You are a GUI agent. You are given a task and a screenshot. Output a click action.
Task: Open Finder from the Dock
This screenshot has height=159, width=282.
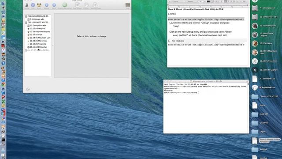(x=3, y=4)
